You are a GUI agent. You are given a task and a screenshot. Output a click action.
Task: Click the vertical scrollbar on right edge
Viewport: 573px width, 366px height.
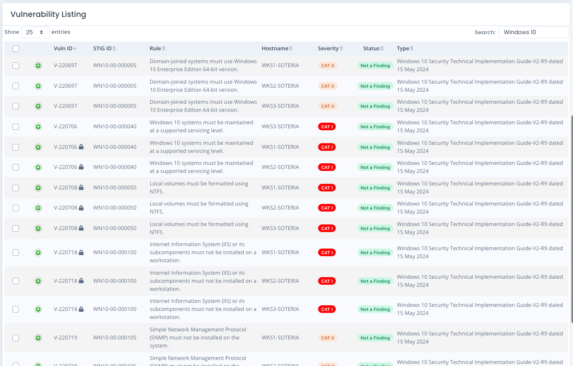571,219
